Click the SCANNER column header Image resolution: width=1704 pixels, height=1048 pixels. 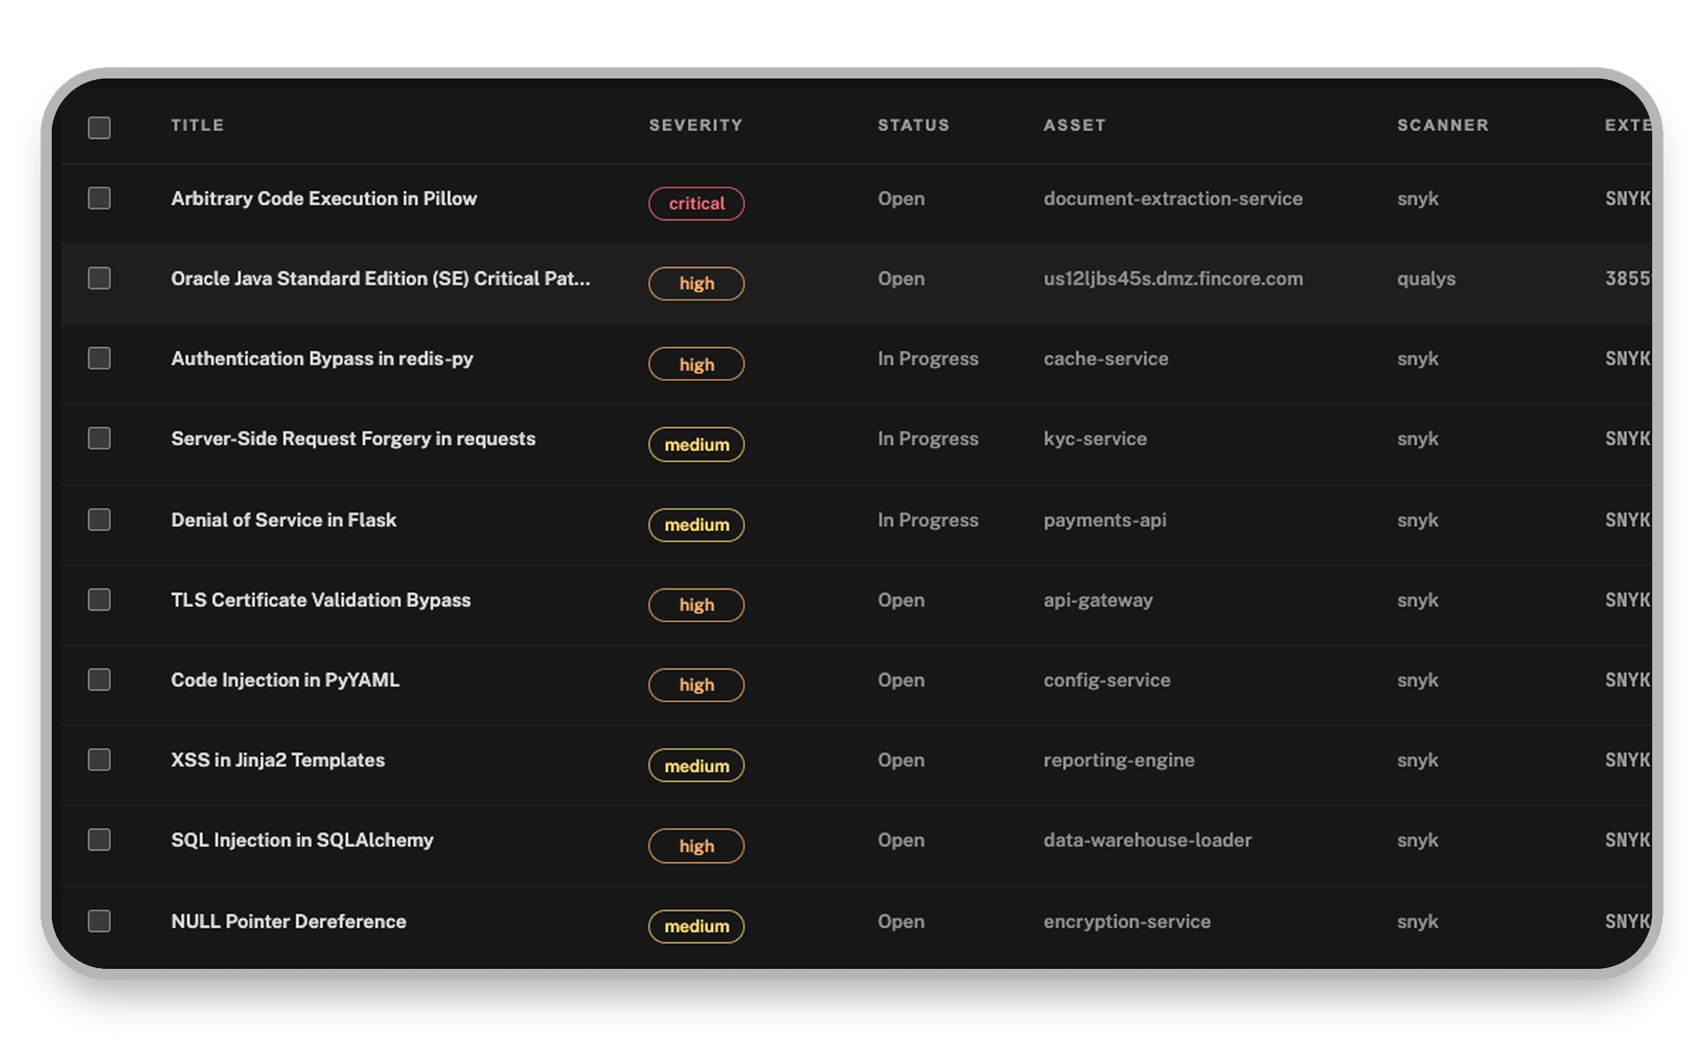pyautogui.click(x=1442, y=125)
